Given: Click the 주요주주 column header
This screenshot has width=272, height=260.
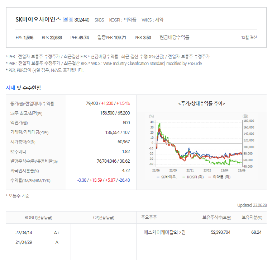Looking at the screenshot, I should coord(149,217).
